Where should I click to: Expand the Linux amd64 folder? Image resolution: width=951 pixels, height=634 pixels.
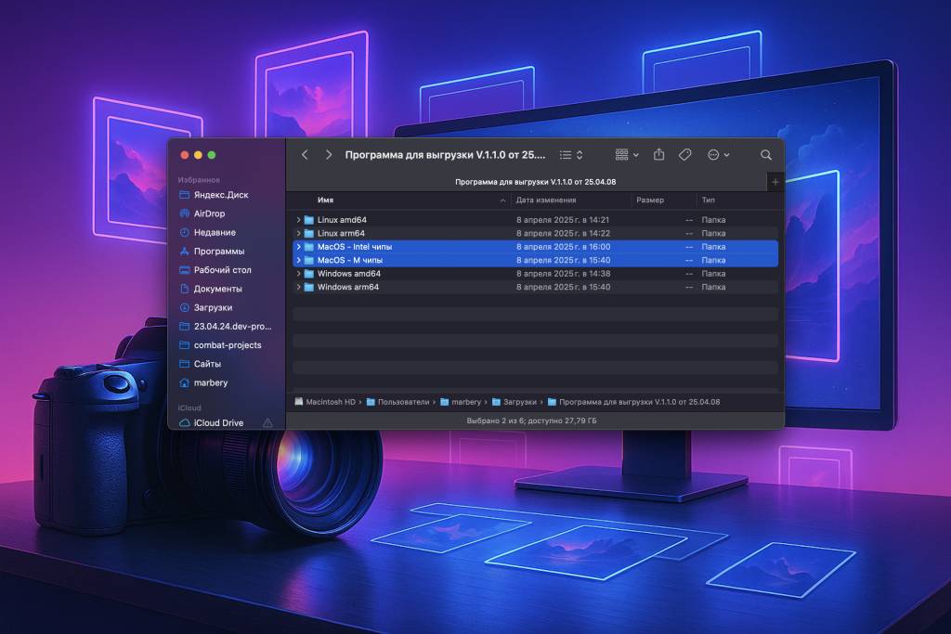(298, 220)
